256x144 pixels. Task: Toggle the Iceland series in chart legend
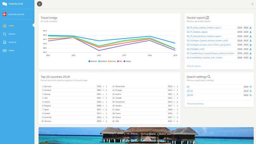pyautogui.click(x=127, y=61)
